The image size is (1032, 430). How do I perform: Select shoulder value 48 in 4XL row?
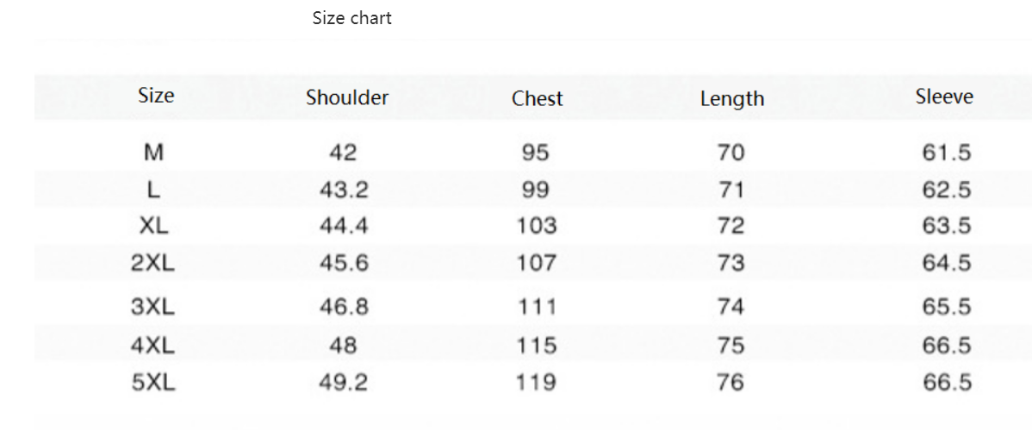[x=344, y=346]
